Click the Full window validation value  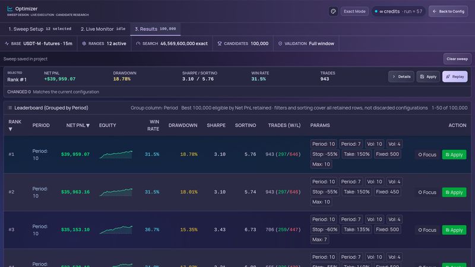click(x=321, y=43)
